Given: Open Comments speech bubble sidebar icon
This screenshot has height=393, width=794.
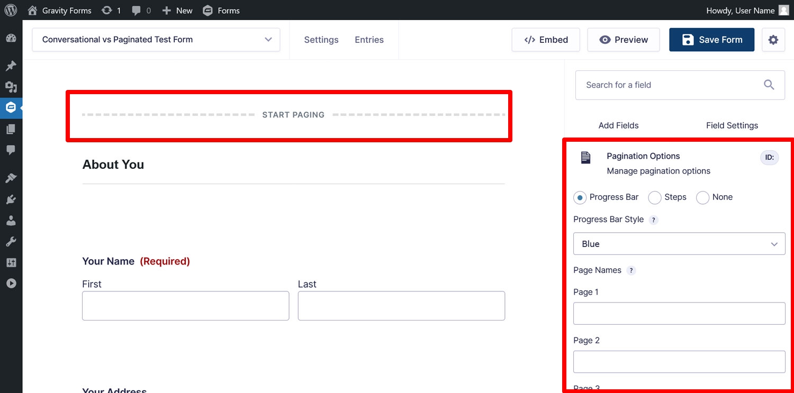Looking at the screenshot, I should [x=11, y=150].
